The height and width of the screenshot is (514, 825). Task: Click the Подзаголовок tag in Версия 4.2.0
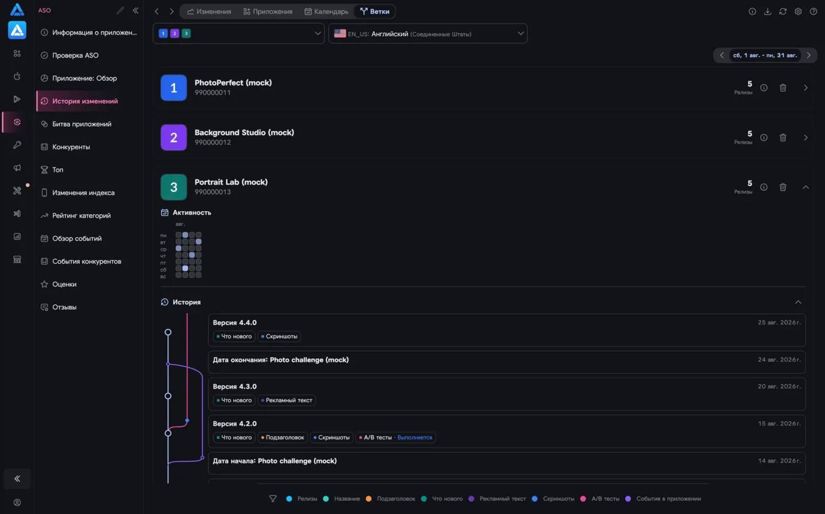point(282,437)
